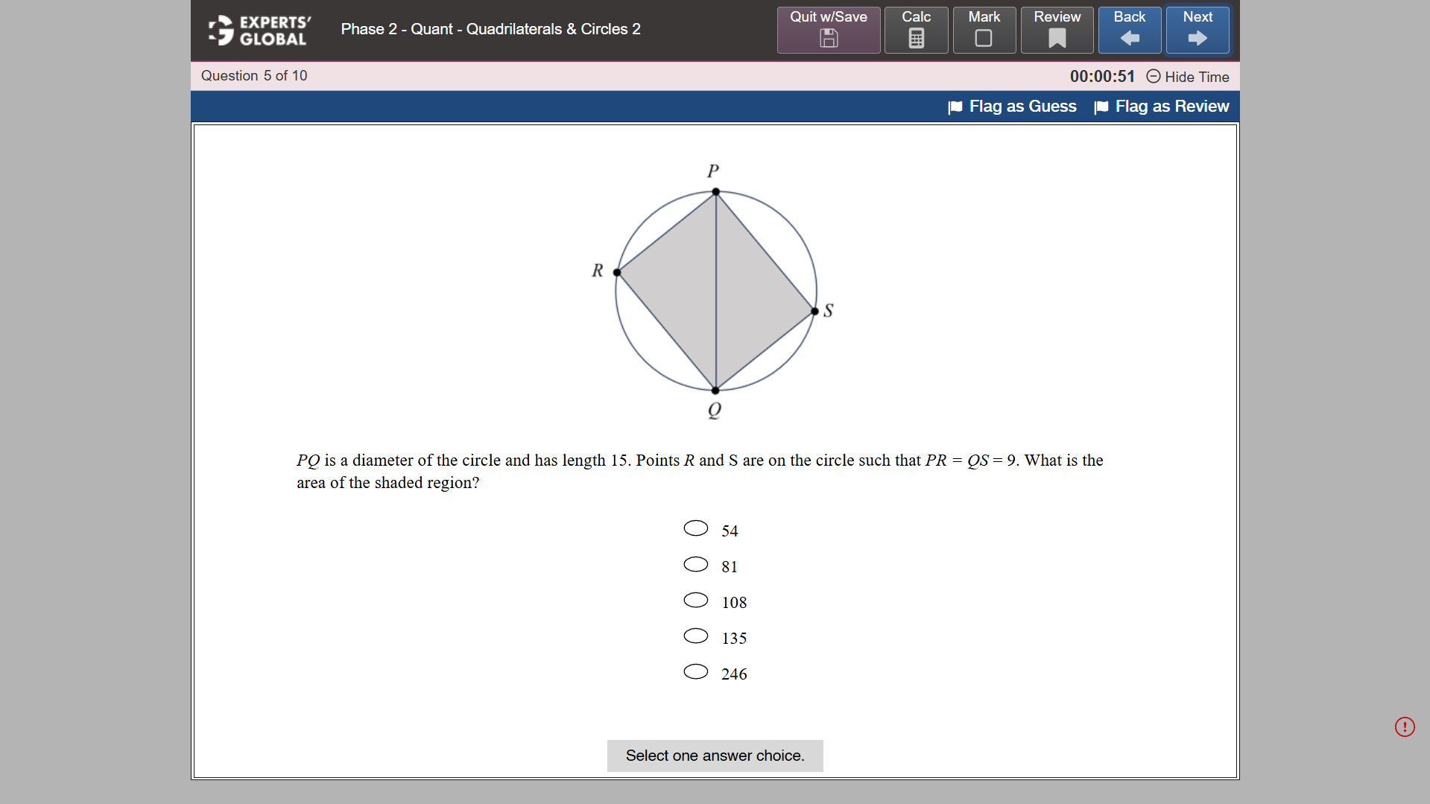Click the Experts' Global logo

tap(259, 30)
